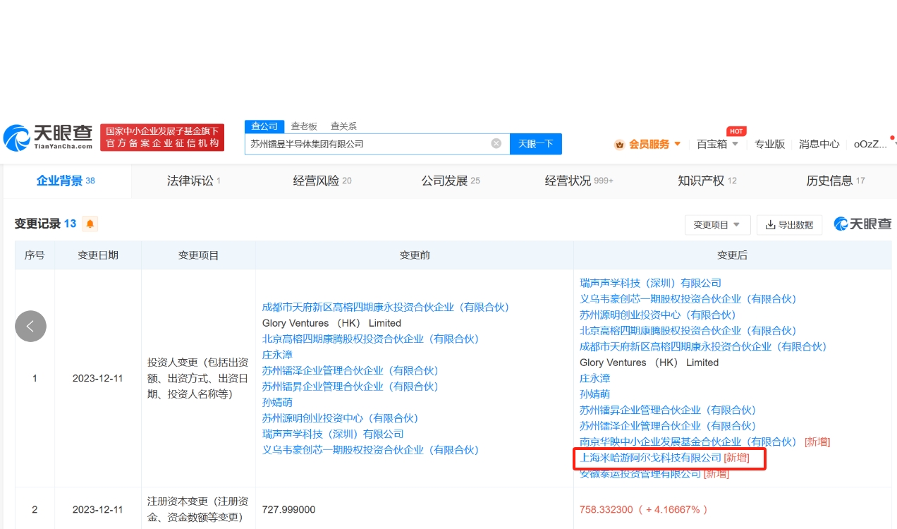Select the 查公司 search tab
Screen dimensions: 897x529
264,126
